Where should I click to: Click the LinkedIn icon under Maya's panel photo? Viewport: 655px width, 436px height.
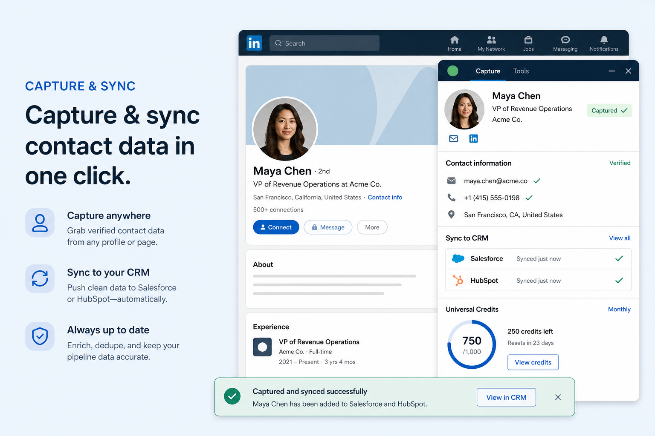tap(473, 139)
